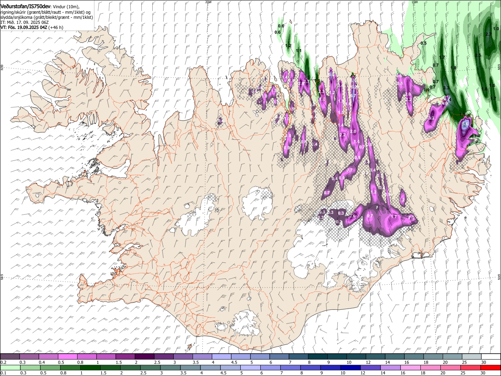Pick the snow scale swatch between 18 and 20
The width and height of the screenshot is (501, 376).
pyautogui.click(x=434, y=356)
